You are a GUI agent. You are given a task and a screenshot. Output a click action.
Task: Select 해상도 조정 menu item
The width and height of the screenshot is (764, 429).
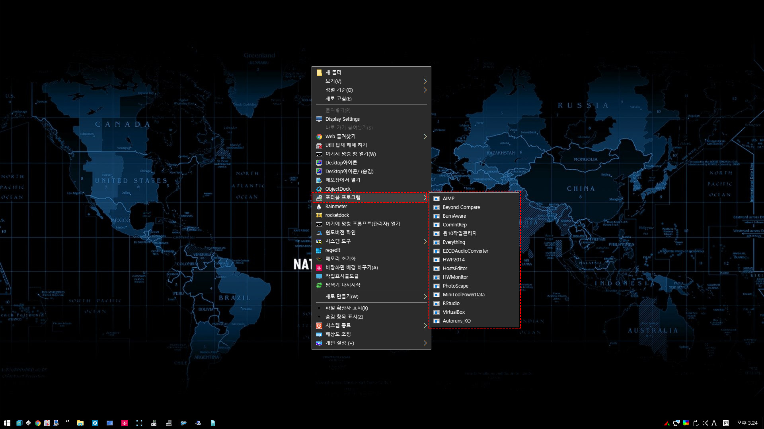(371, 334)
